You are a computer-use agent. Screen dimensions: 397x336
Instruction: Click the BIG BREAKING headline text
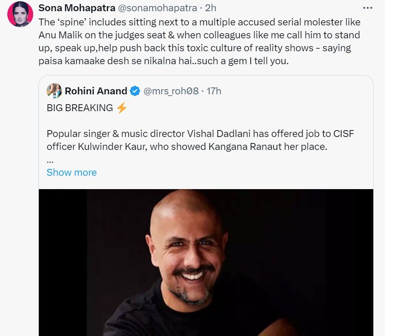[x=80, y=108]
